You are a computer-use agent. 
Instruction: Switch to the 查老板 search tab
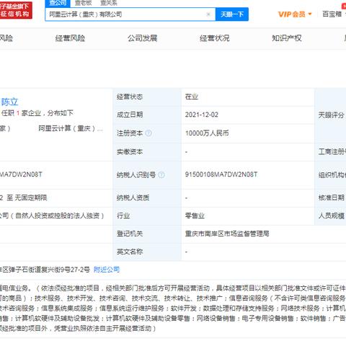point(83,3)
